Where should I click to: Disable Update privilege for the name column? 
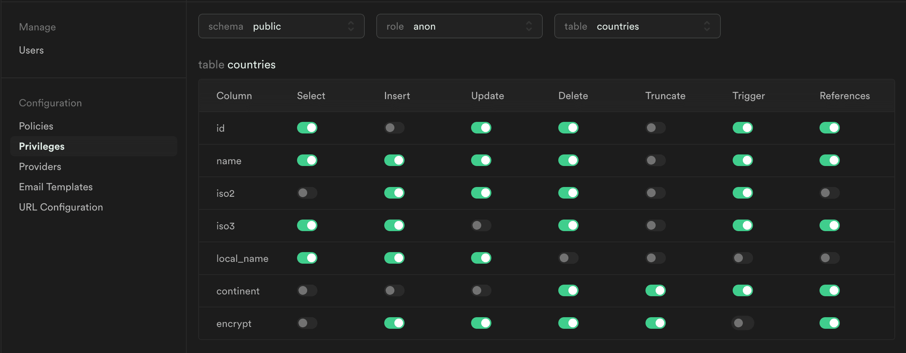481,160
